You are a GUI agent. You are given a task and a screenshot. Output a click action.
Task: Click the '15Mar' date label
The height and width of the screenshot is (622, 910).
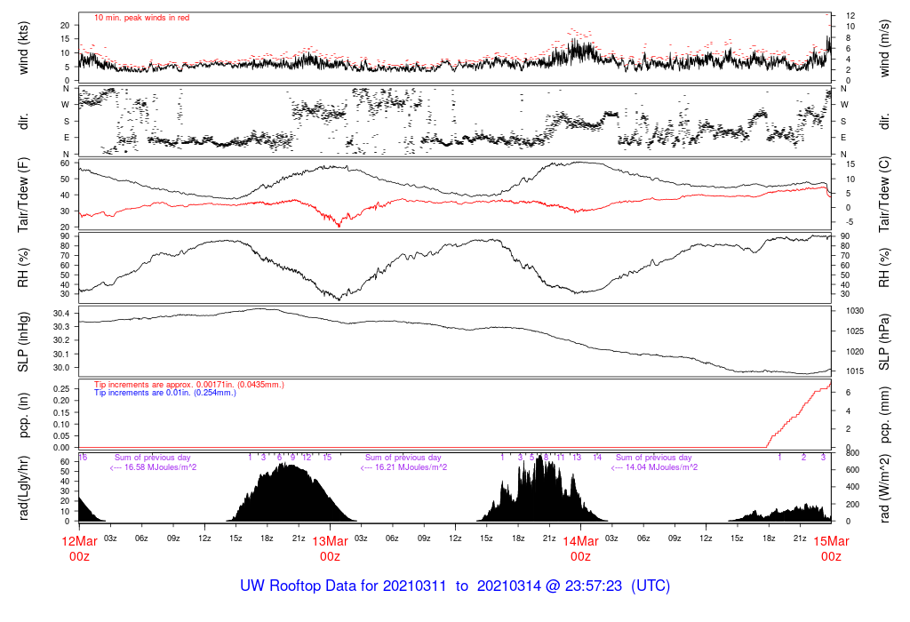point(831,541)
